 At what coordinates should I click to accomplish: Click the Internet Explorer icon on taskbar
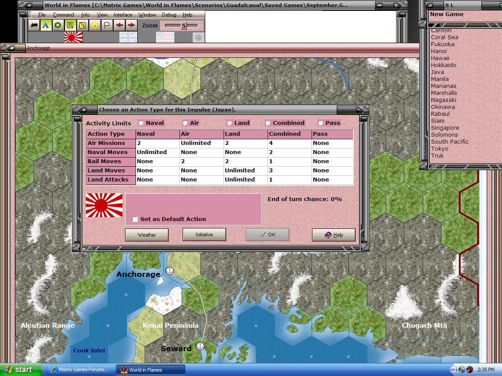point(54,369)
